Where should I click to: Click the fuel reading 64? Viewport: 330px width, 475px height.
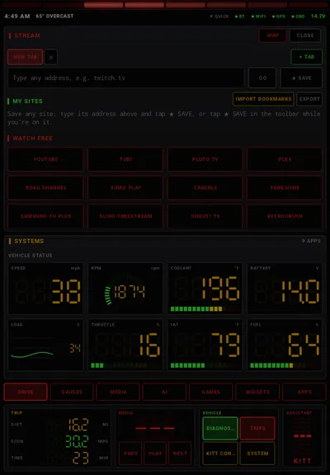(304, 345)
